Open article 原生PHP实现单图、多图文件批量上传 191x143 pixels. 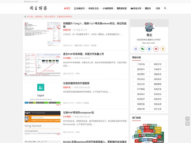pyautogui.click(x=84, y=54)
